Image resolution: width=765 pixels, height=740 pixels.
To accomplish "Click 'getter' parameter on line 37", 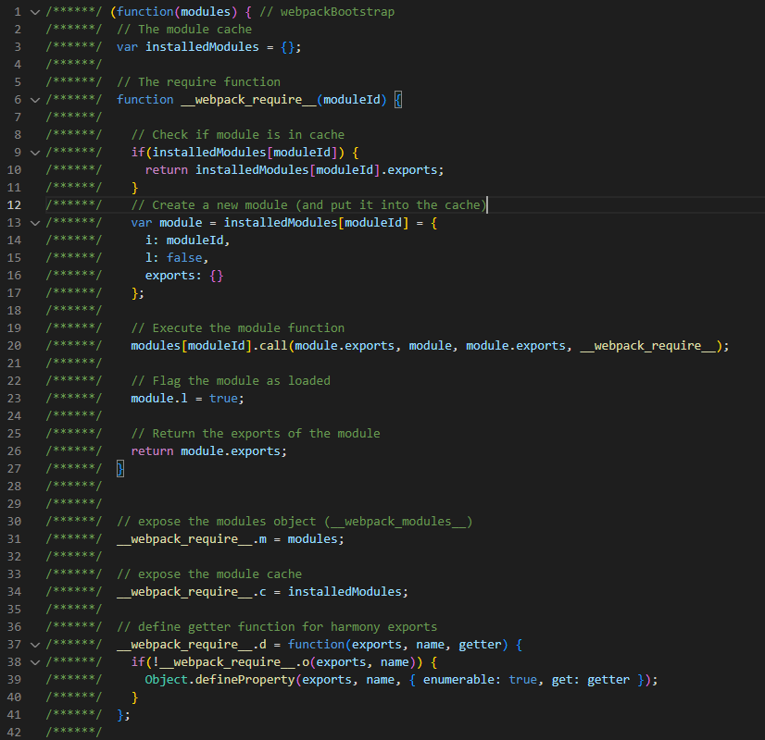I will (480, 645).
